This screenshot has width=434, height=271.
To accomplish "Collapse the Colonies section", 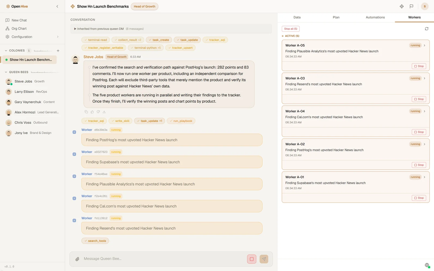I will pos(6,51).
